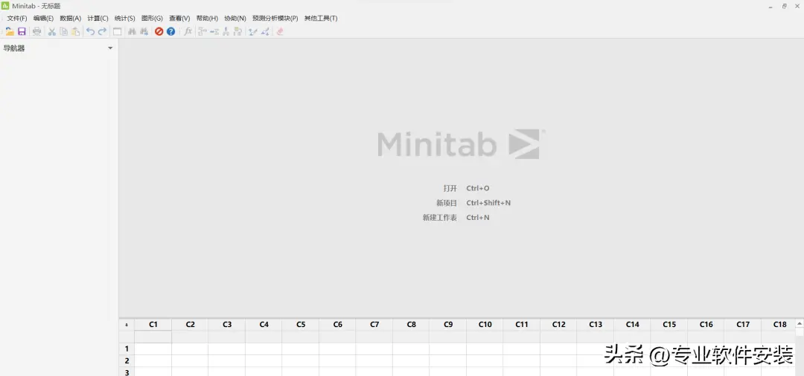804x376 pixels.
Task: Click the Paste clipboard icon
Action: (x=75, y=31)
